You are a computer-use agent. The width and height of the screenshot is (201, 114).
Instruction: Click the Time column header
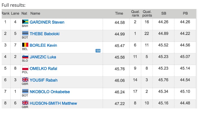click(119, 14)
